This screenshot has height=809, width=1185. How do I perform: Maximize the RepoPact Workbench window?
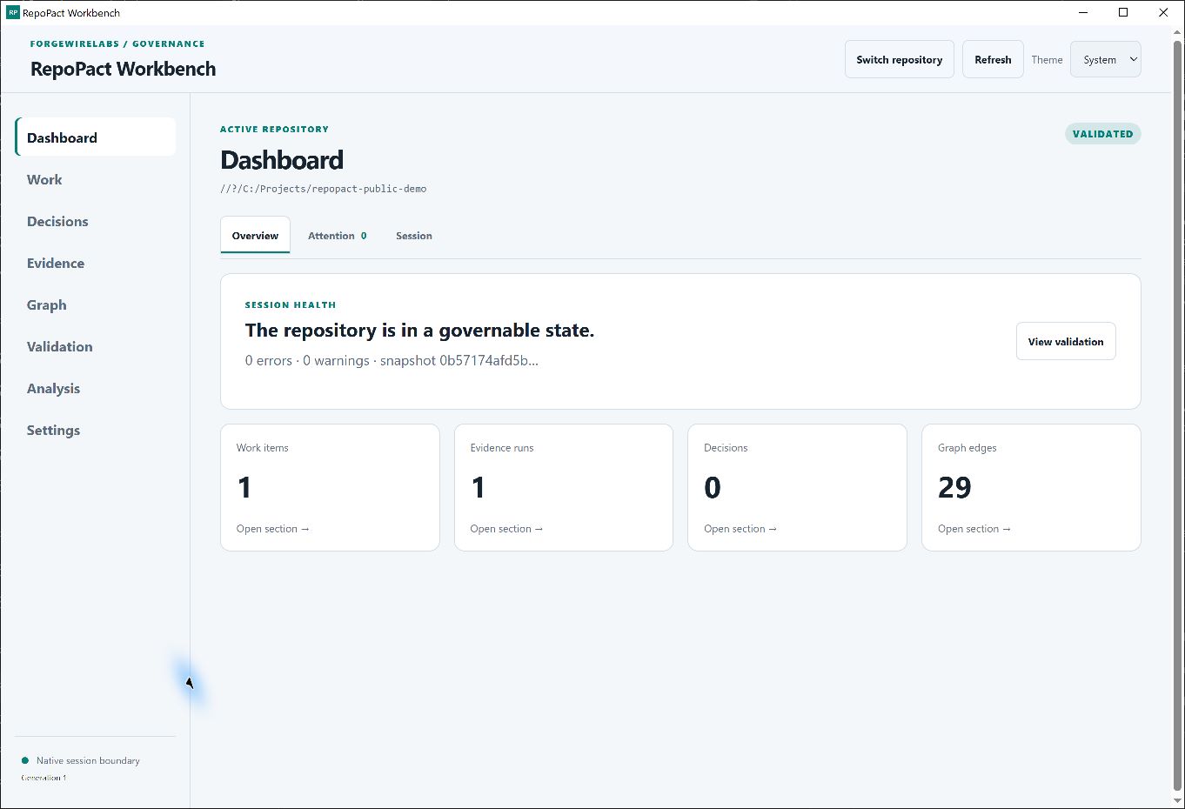[1123, 12]
